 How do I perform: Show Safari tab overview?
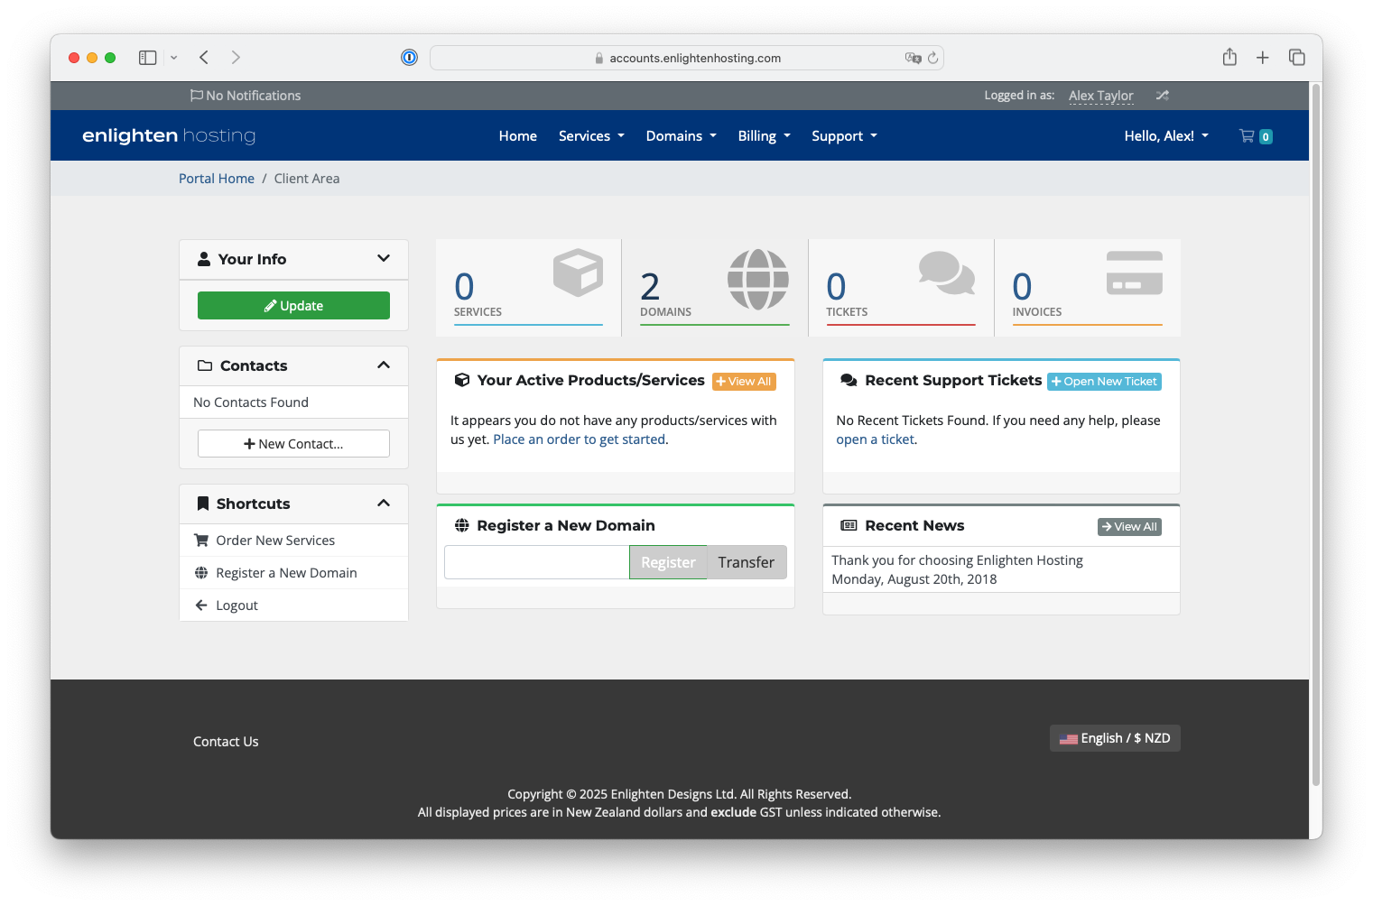click(1297, 58)
